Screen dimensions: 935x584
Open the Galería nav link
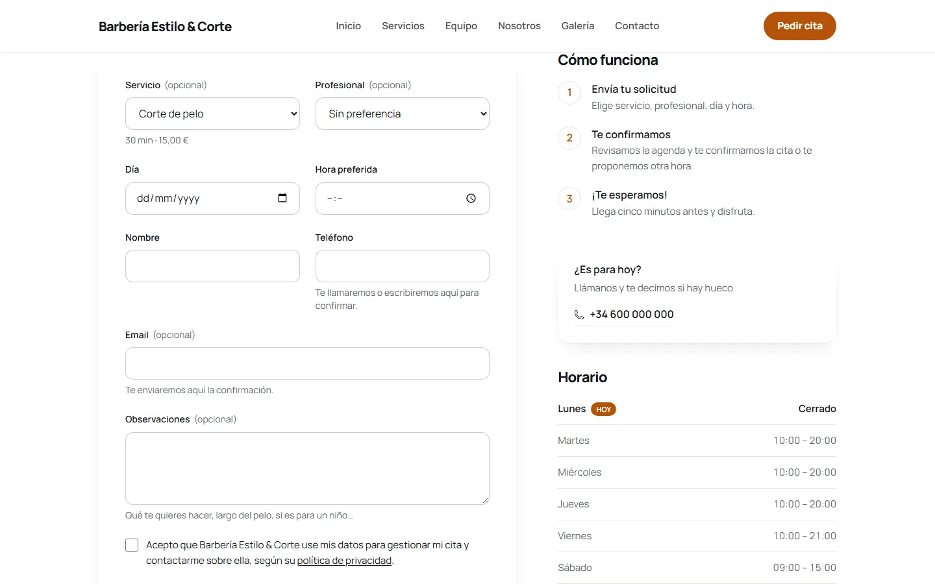578,26
